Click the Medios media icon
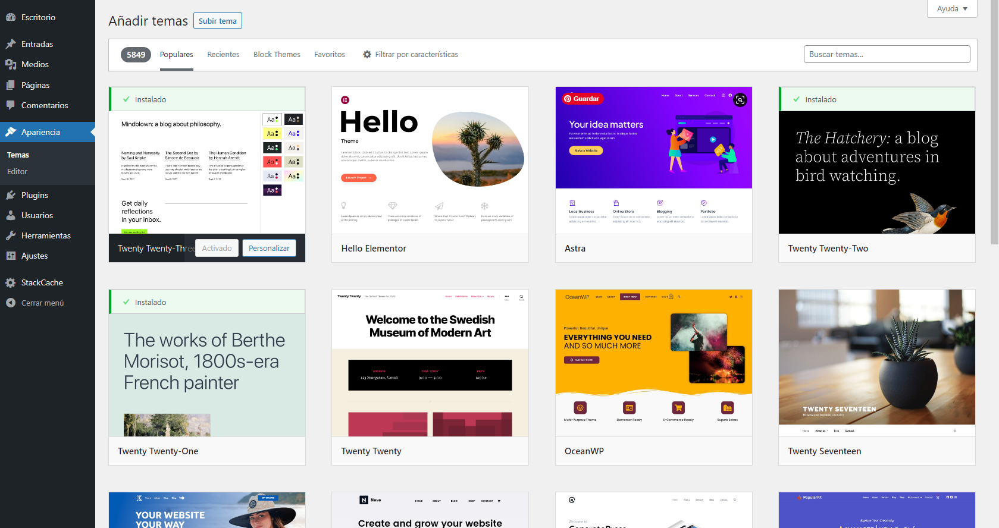999x528 pixels. (x=11, y=64)
